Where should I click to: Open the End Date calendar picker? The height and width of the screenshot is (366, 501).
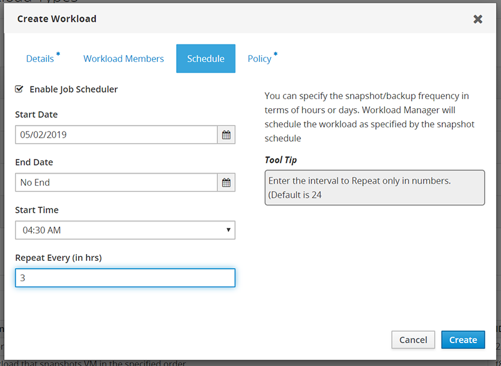pos(226,183)
